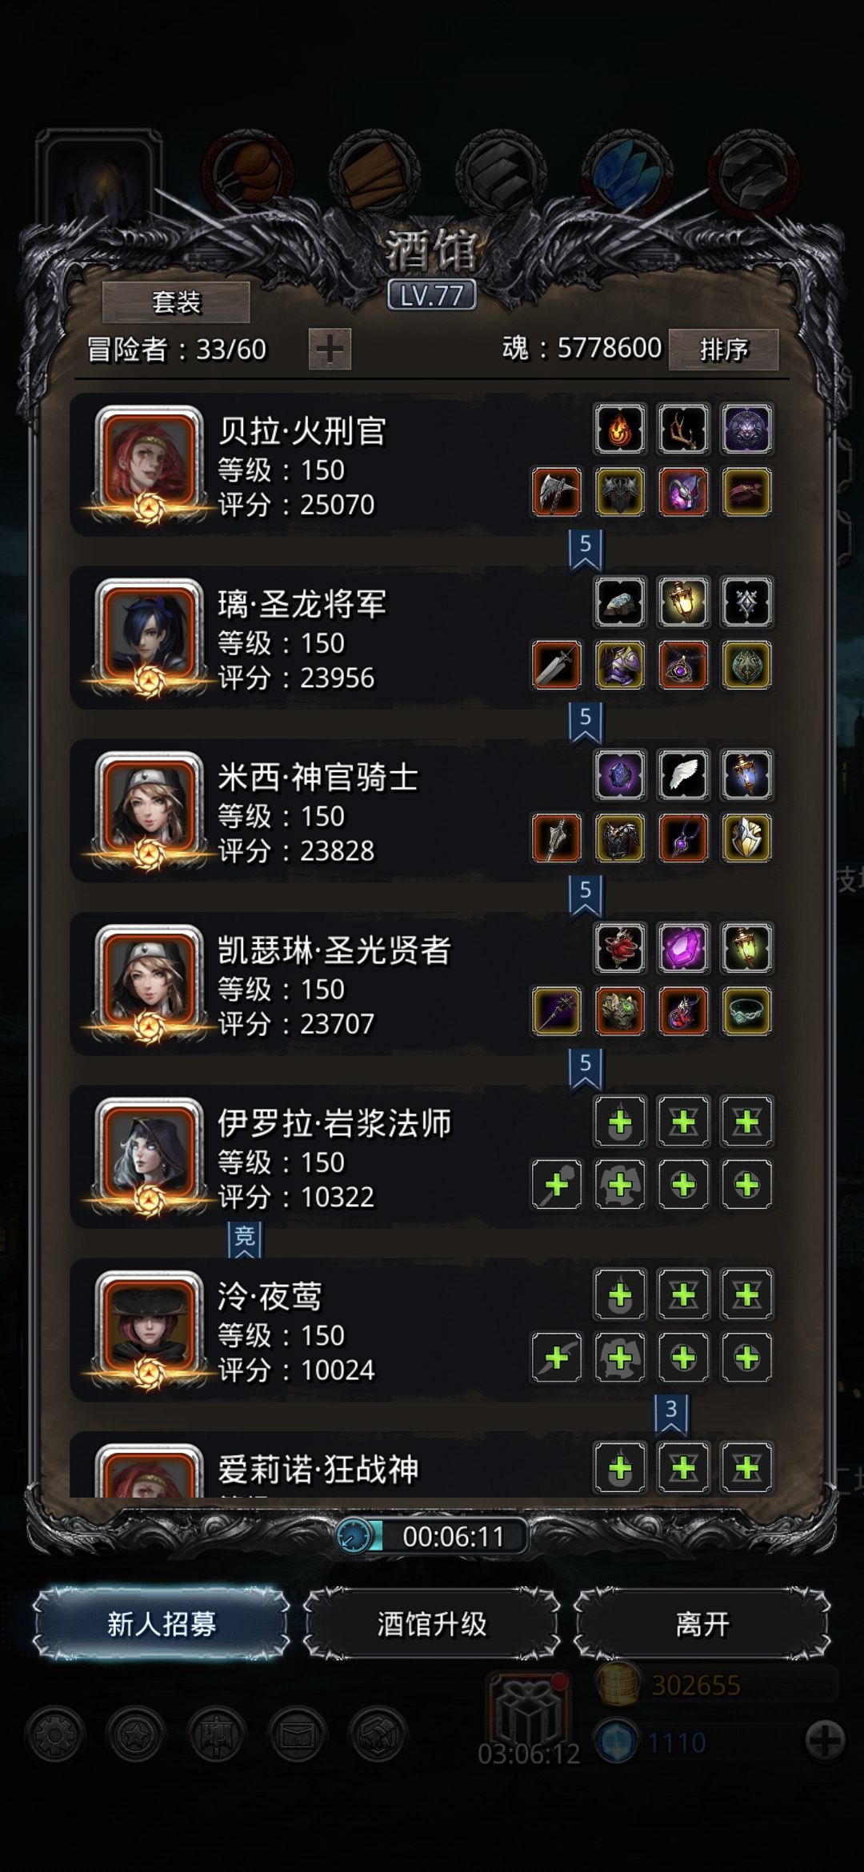Click the recruit refresh timer bar

pos(432,1536)
